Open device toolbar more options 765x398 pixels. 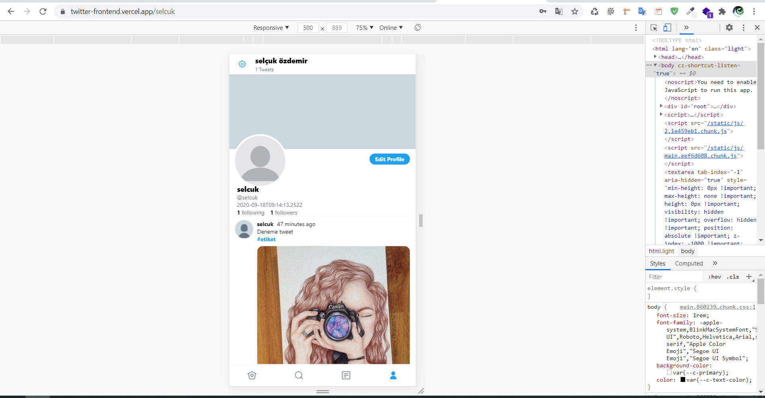(x=636, y=27)
